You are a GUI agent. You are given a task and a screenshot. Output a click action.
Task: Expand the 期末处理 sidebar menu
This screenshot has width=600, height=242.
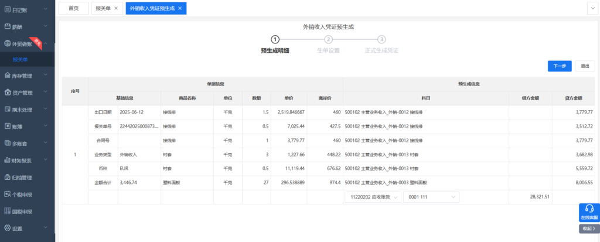27,110
